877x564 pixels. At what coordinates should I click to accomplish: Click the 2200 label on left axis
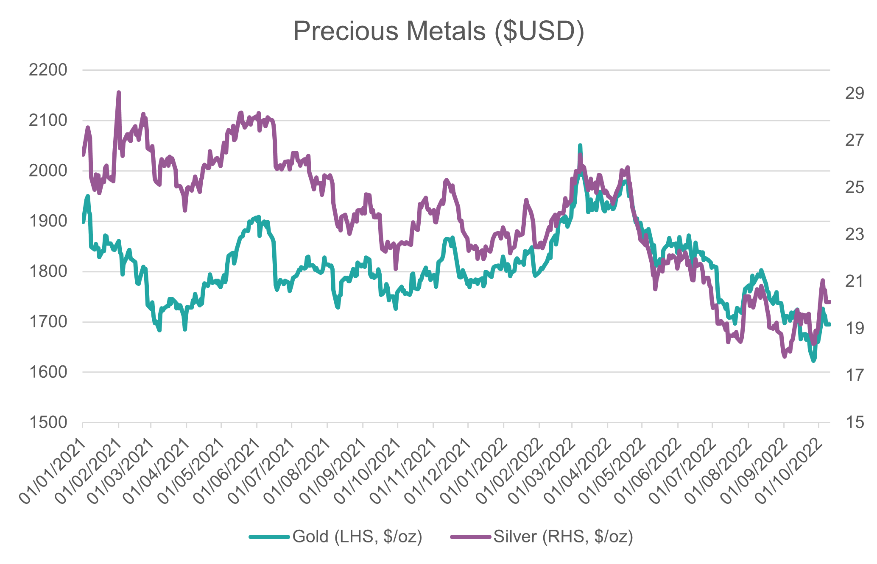[48, 70]
